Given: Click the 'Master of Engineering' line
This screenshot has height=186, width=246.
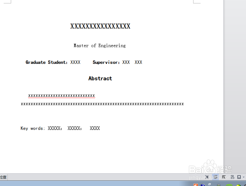Looking at the screenshot, I should pyautogui.click(x=100, y=46).
